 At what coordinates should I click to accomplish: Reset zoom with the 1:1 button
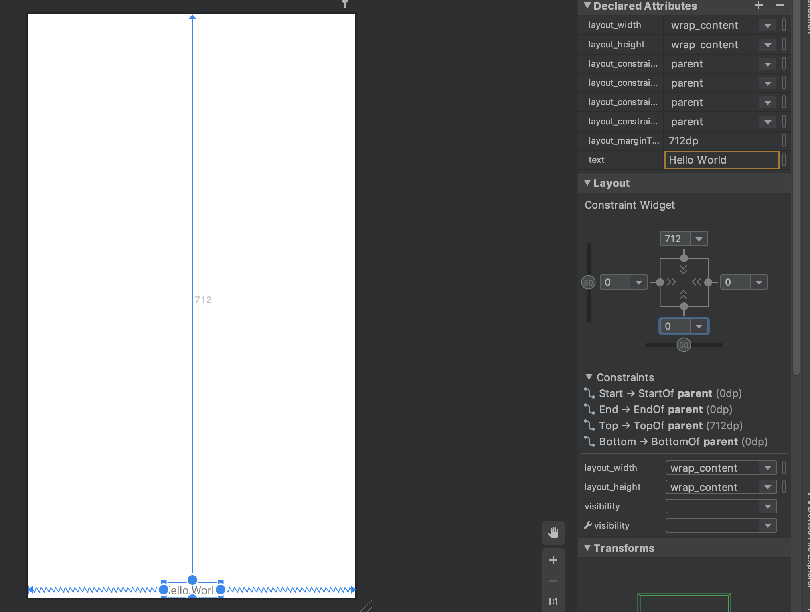pos(553,602)
